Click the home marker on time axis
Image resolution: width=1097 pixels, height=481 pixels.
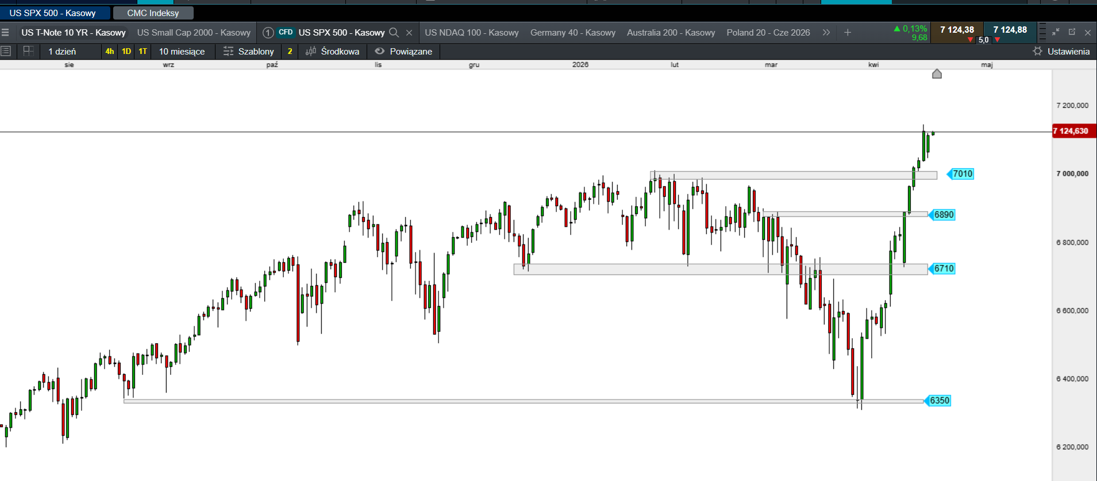(x=937, y=73)
